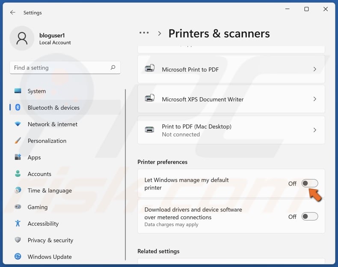Click the XPS Document Writer printer icon

pyautogui.click(x=150, y=98)
